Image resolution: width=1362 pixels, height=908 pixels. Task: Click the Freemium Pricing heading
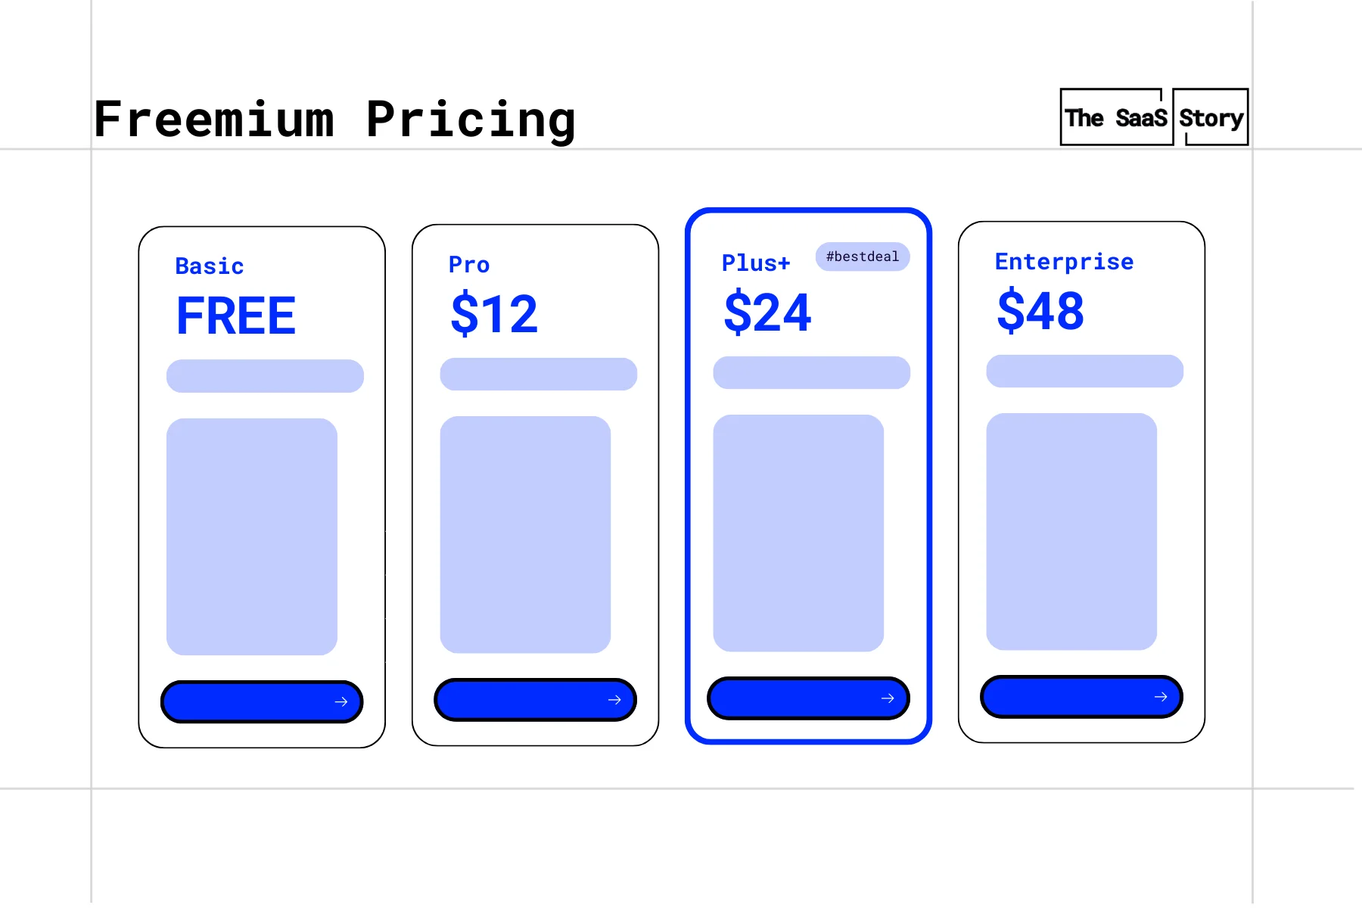[334, 120]
